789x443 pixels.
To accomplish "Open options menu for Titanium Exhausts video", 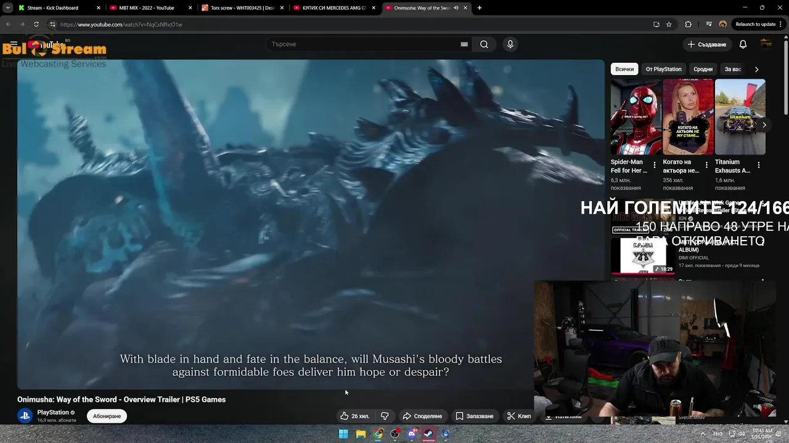I will (759, 165).
